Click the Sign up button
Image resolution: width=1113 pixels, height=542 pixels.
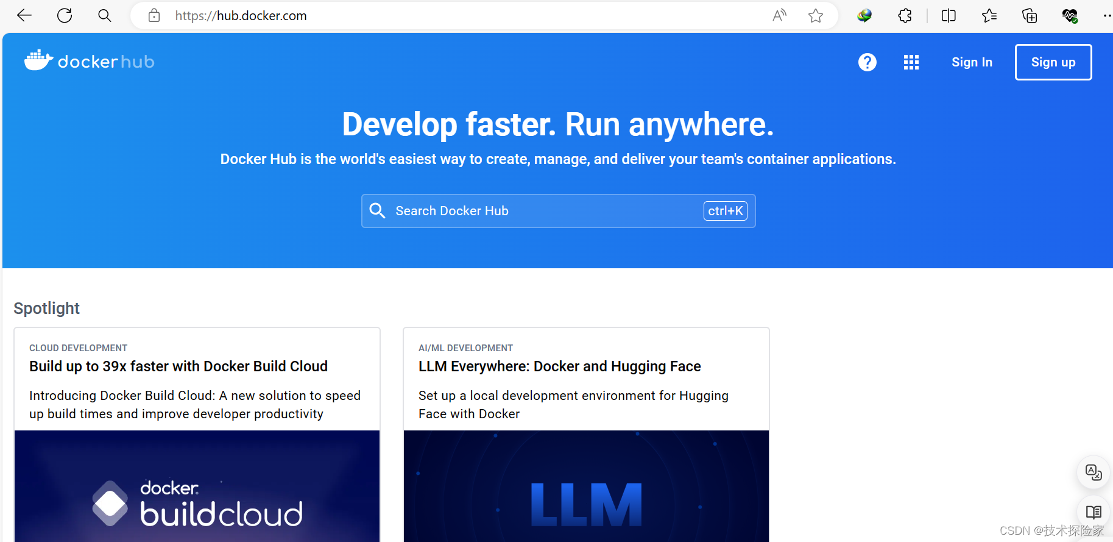(1053, 62)
